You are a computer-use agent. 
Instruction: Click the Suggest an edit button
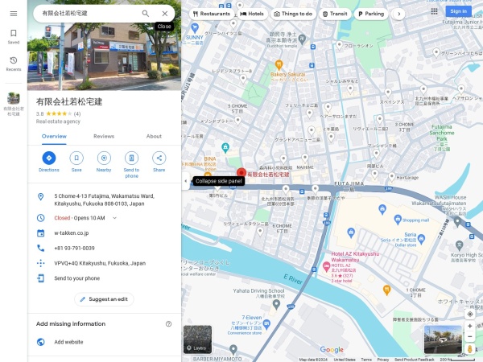pos(104,299)
